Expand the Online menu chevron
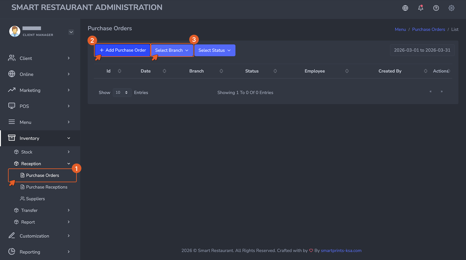The width and height of the screenshot is (466, 260). pyautogui.click(x=69, y=74)
